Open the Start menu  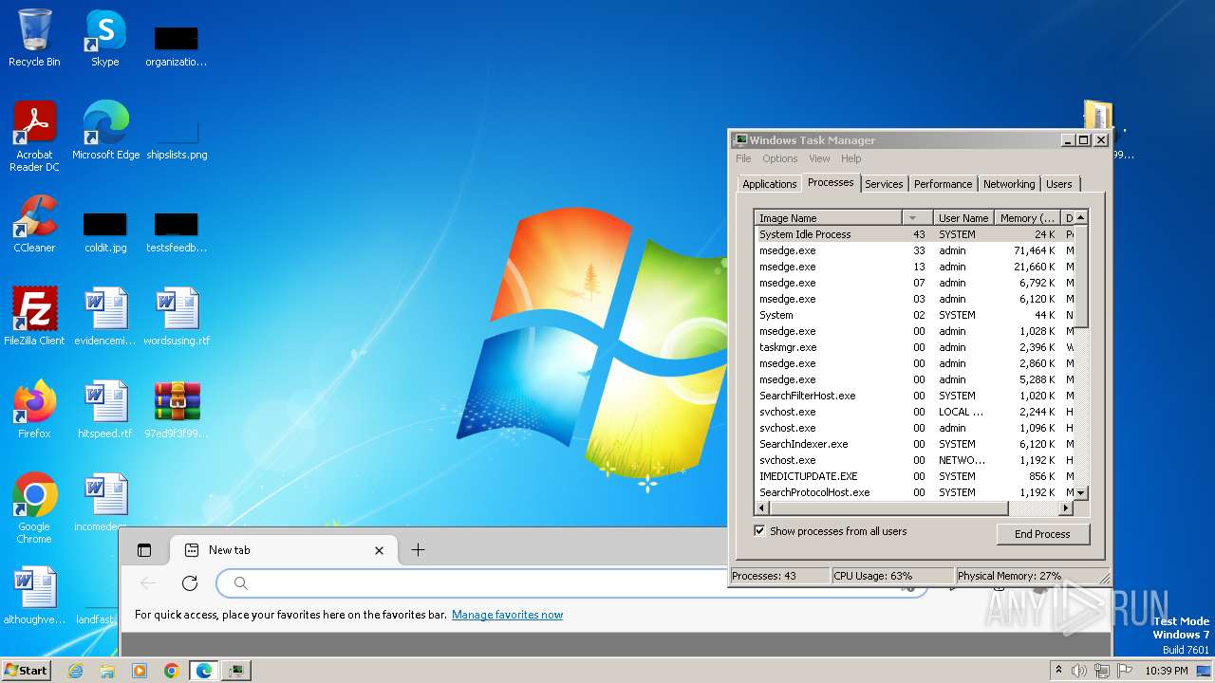pos(27,671)
